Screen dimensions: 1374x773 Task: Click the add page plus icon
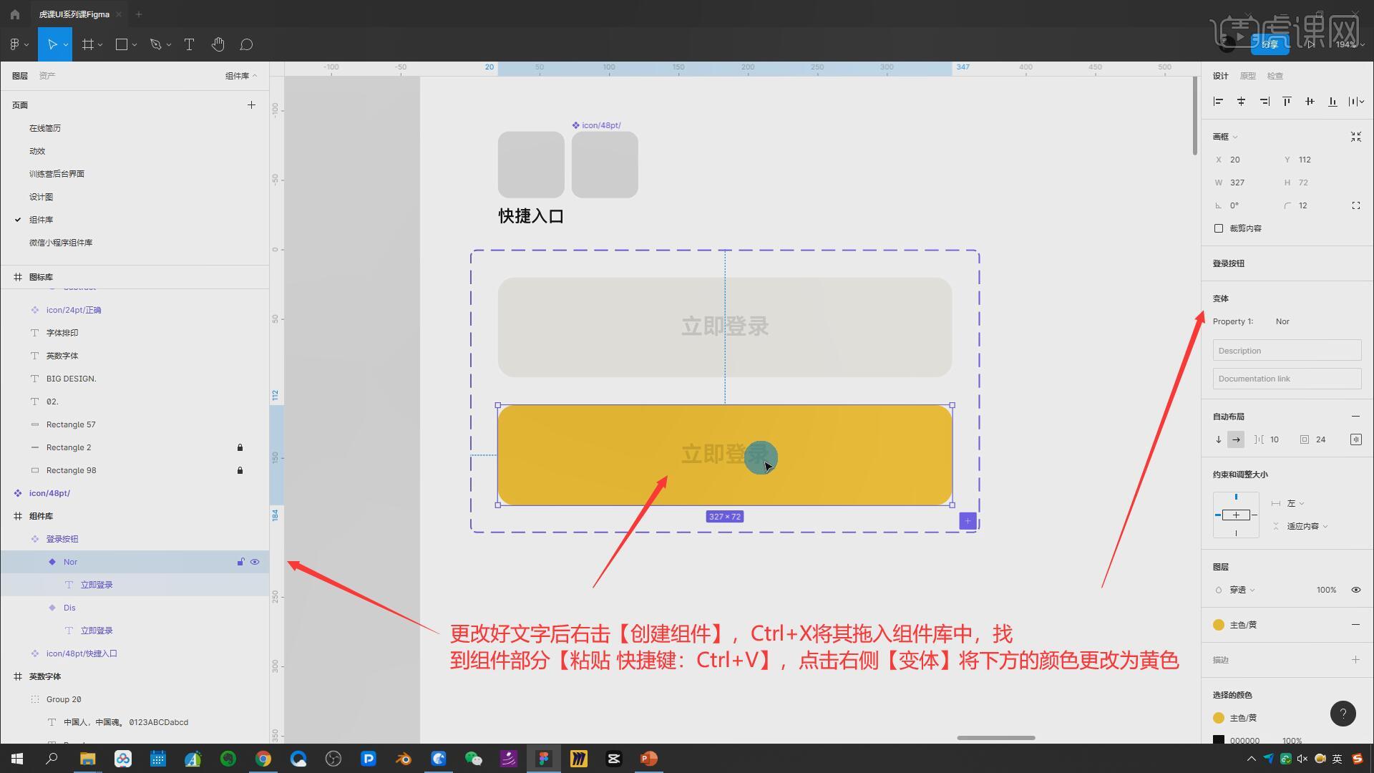251,104
